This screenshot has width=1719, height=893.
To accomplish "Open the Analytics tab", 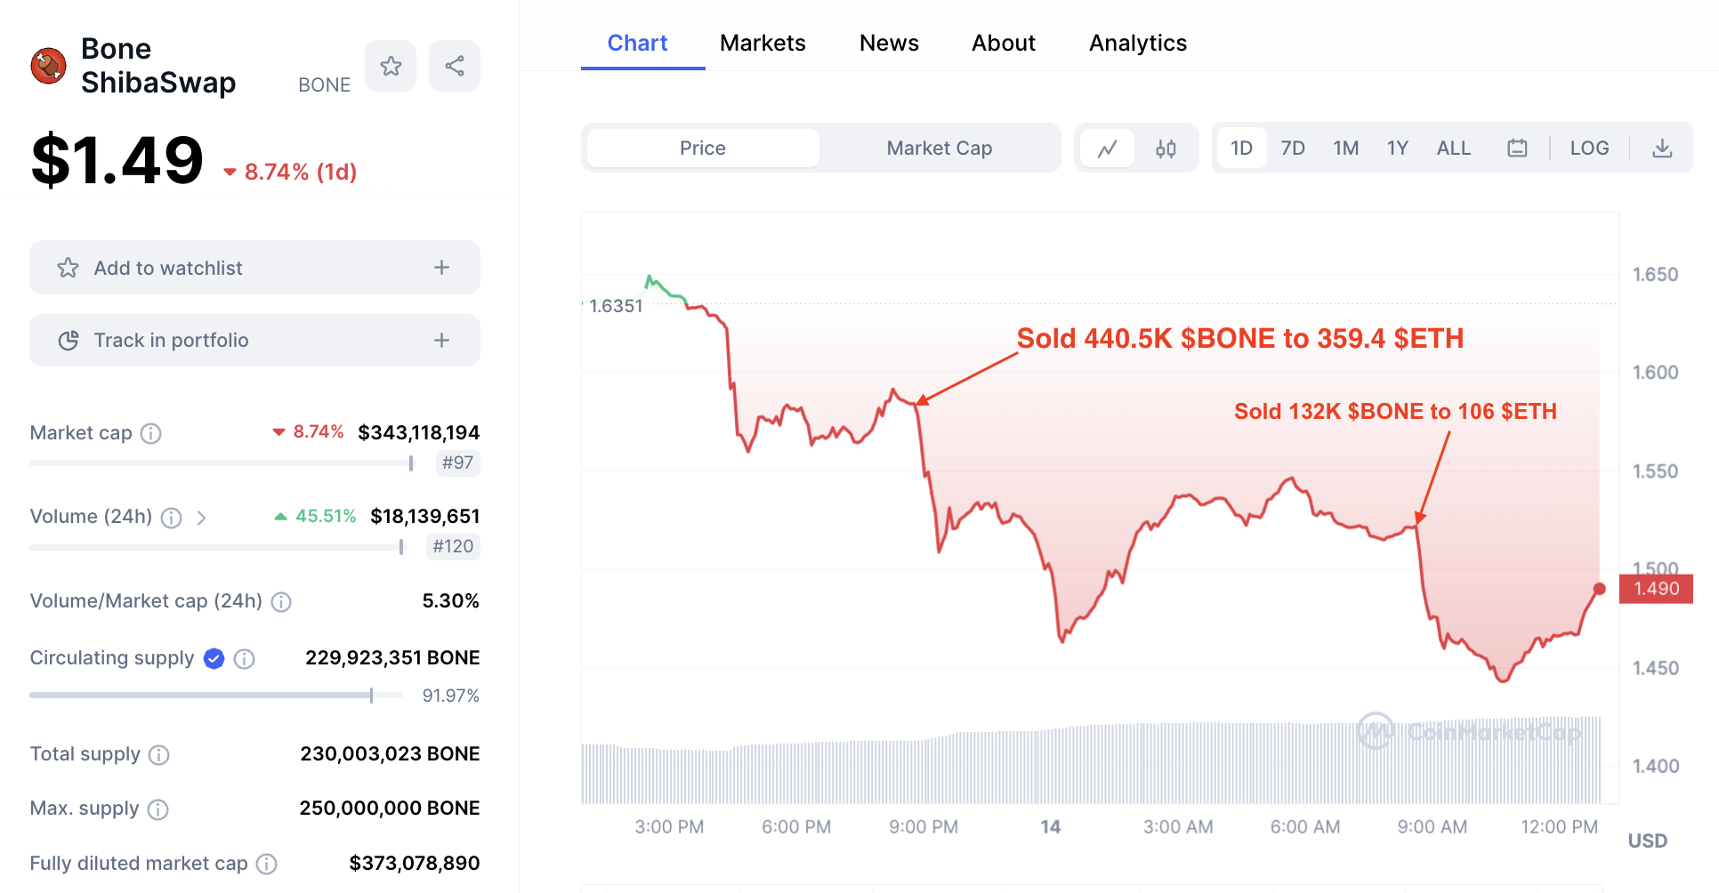I will click(x=1137, y=43).
